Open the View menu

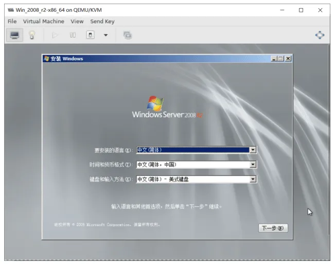77,22
